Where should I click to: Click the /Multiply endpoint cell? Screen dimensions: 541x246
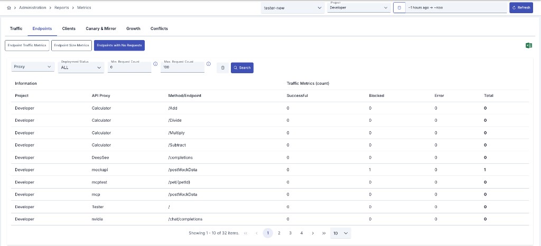click(176, 133)
